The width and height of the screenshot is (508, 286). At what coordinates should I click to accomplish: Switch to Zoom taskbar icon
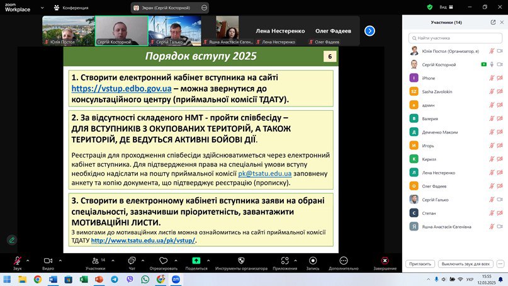pos(176,279)
